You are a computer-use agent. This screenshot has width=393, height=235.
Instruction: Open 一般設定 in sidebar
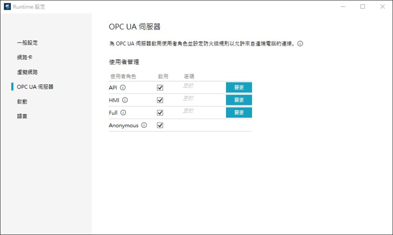click(28, 43)
